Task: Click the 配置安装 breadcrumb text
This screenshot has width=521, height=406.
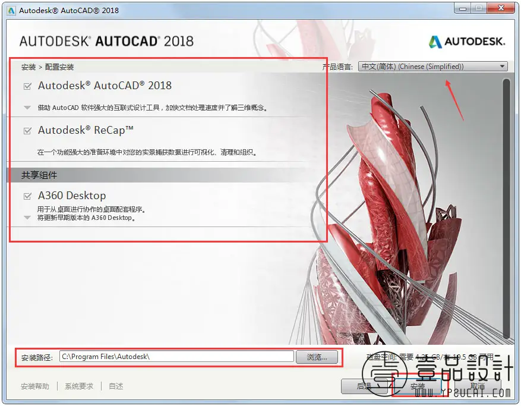Action: 59,67
